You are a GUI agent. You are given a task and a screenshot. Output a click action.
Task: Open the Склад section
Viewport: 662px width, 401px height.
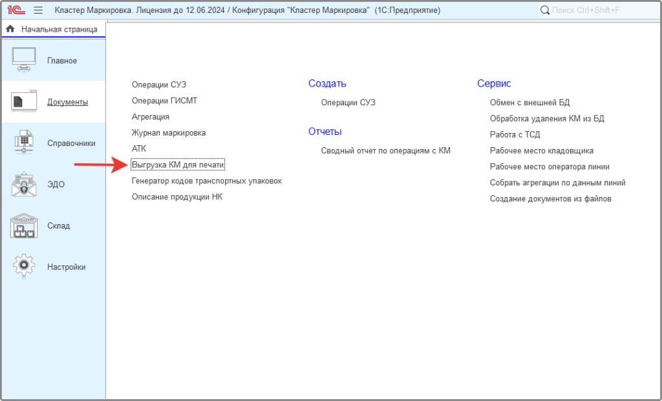pos(54,225)
